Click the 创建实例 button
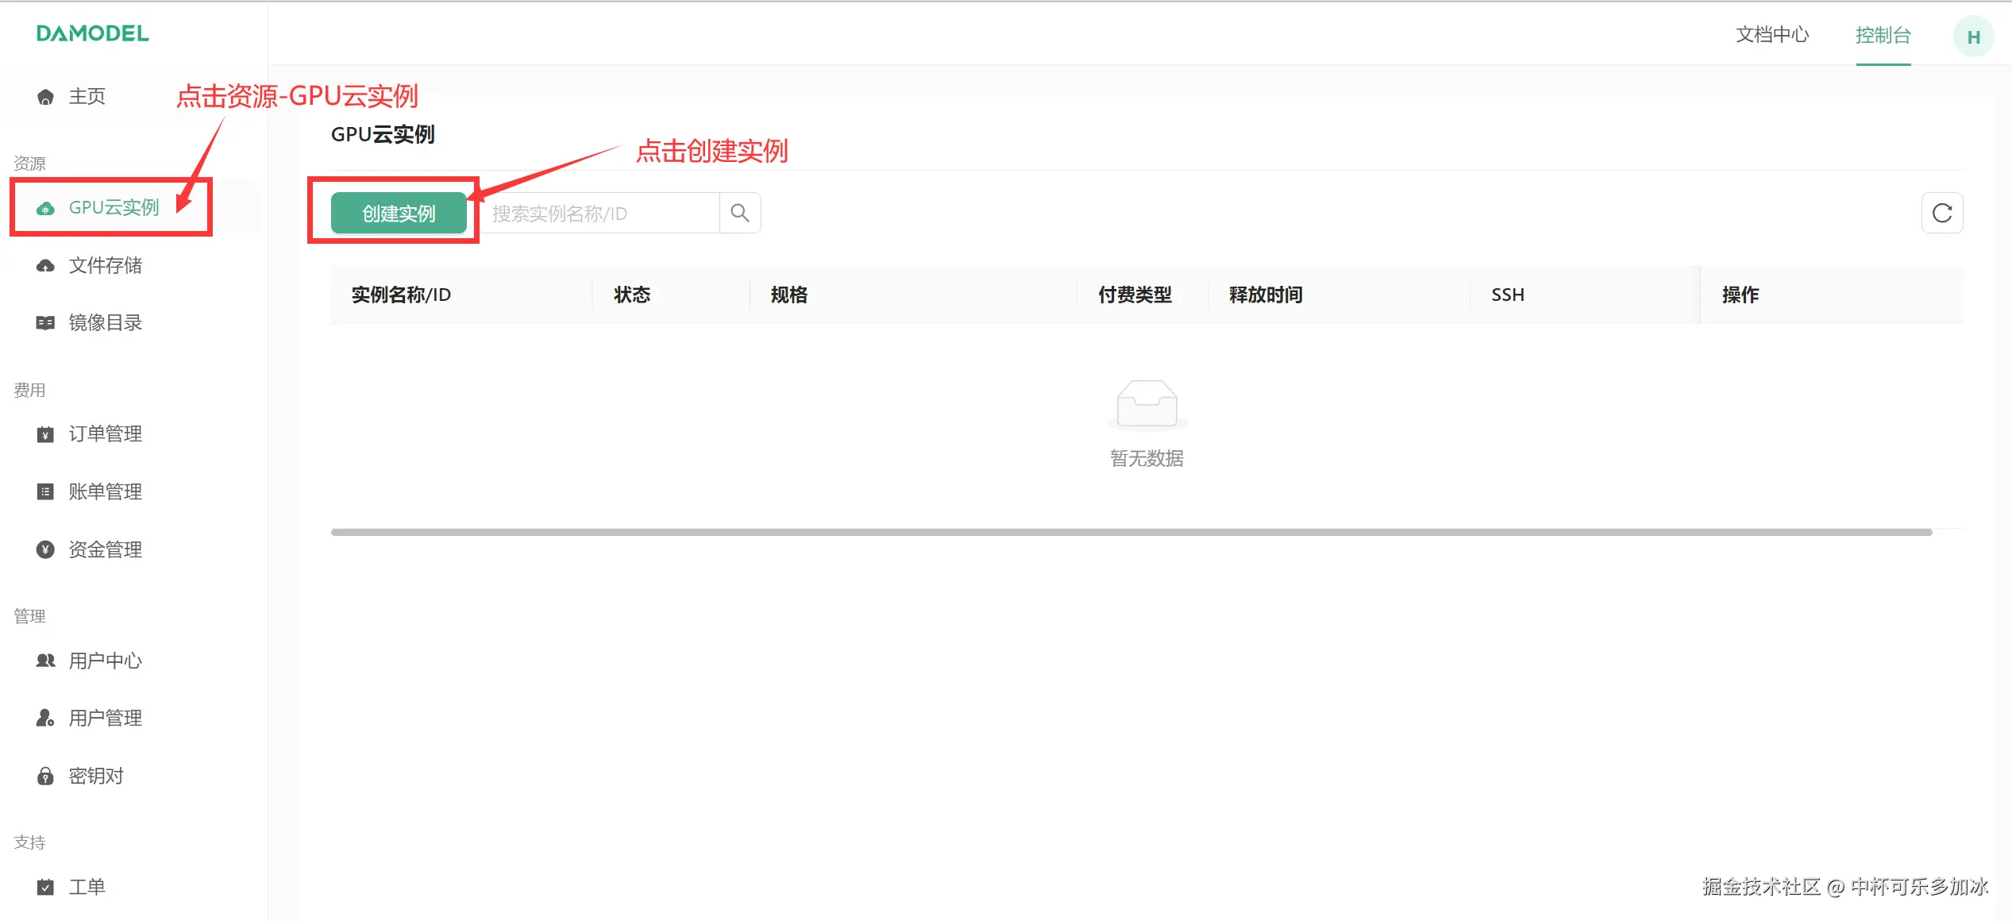 click(x=399, y=213)
